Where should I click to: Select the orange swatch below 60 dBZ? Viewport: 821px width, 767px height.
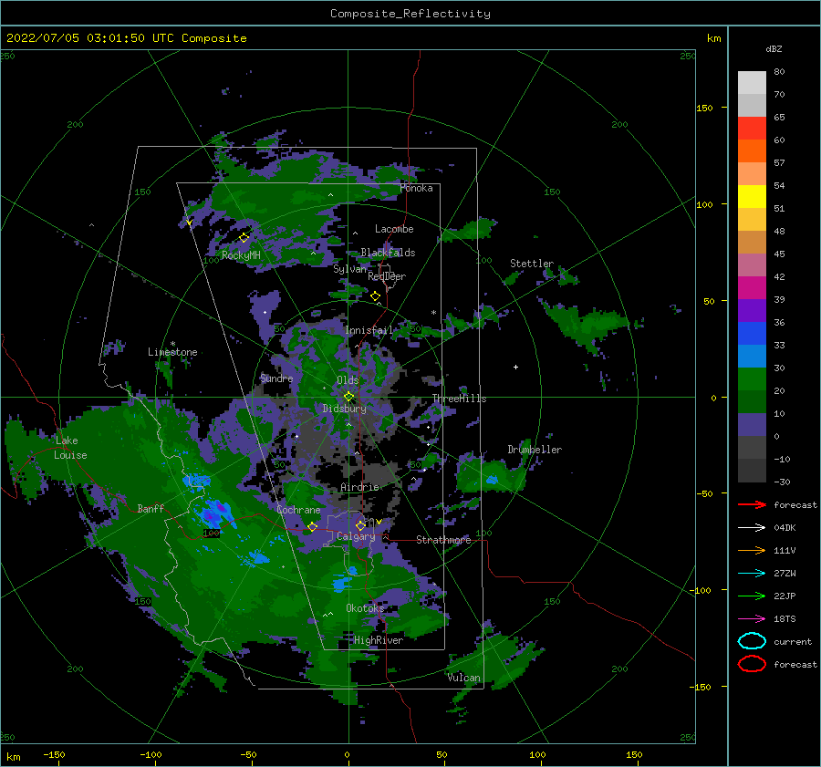[752, 150]
